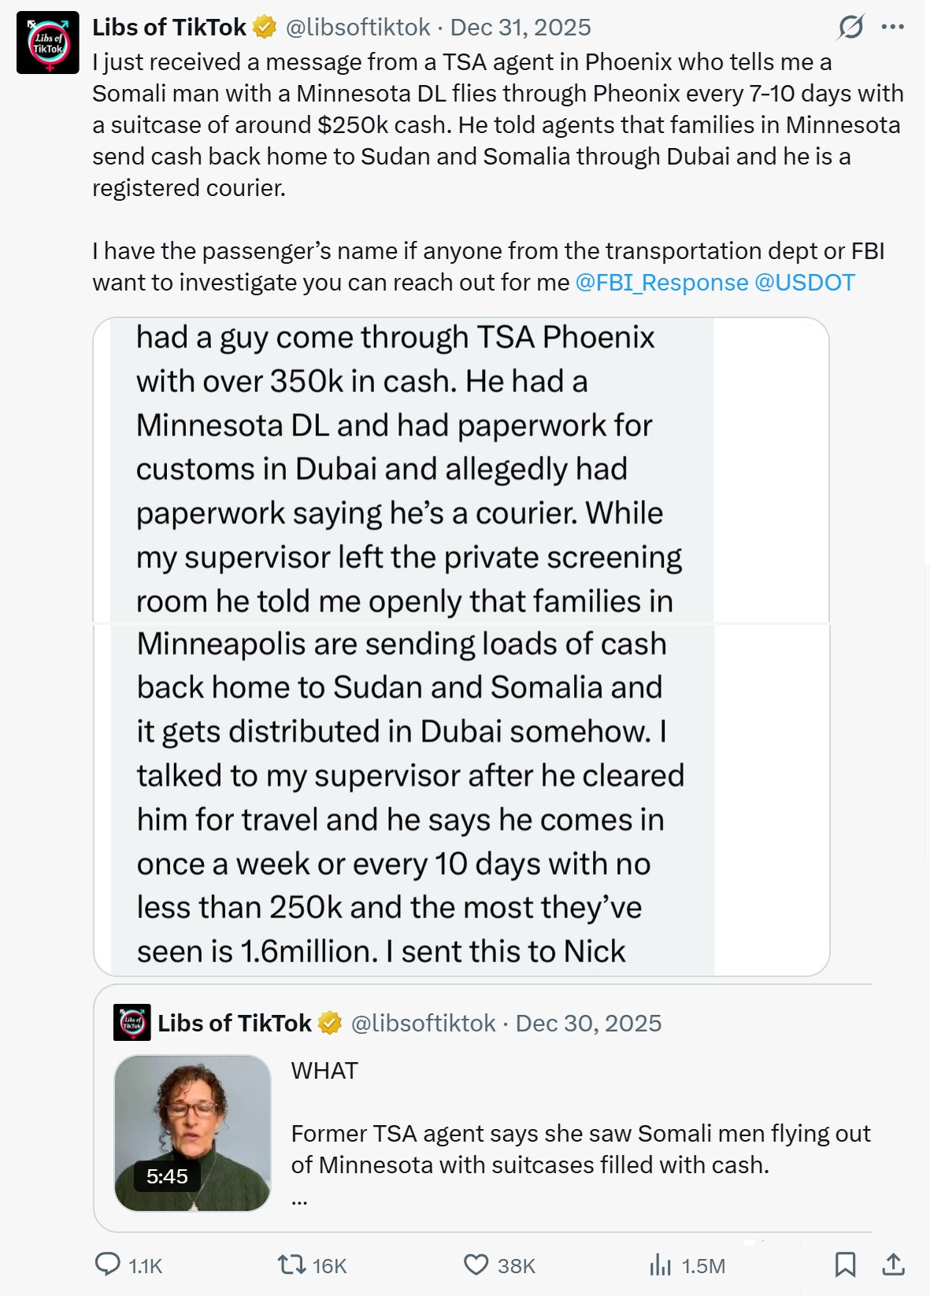Open the Dec 31, 2025 timestamp
This screenshot has width=930, height=1296.
(521, 28)
